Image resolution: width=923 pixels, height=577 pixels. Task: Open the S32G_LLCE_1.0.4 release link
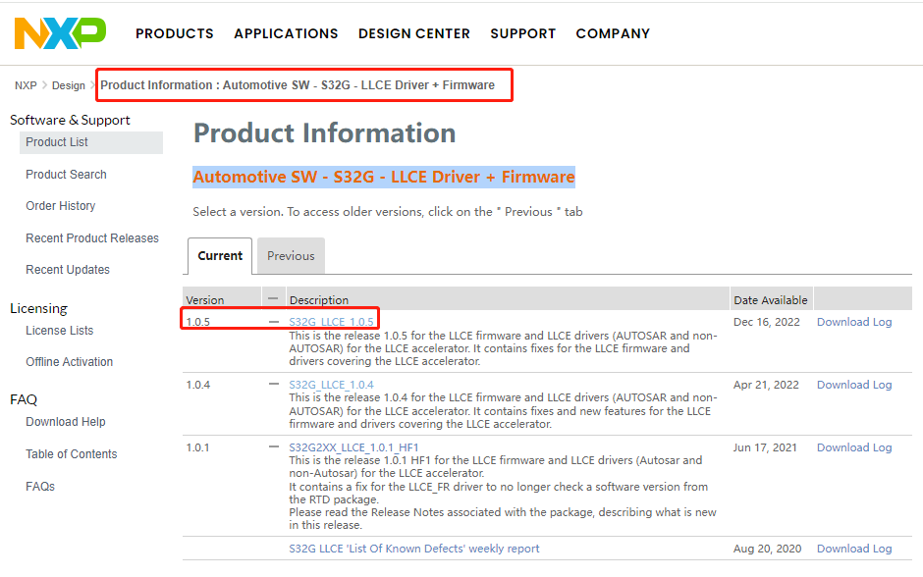[331, 385]
